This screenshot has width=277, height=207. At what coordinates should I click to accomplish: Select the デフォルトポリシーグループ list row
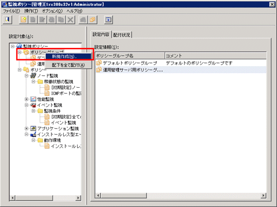(x=181, y=63)
